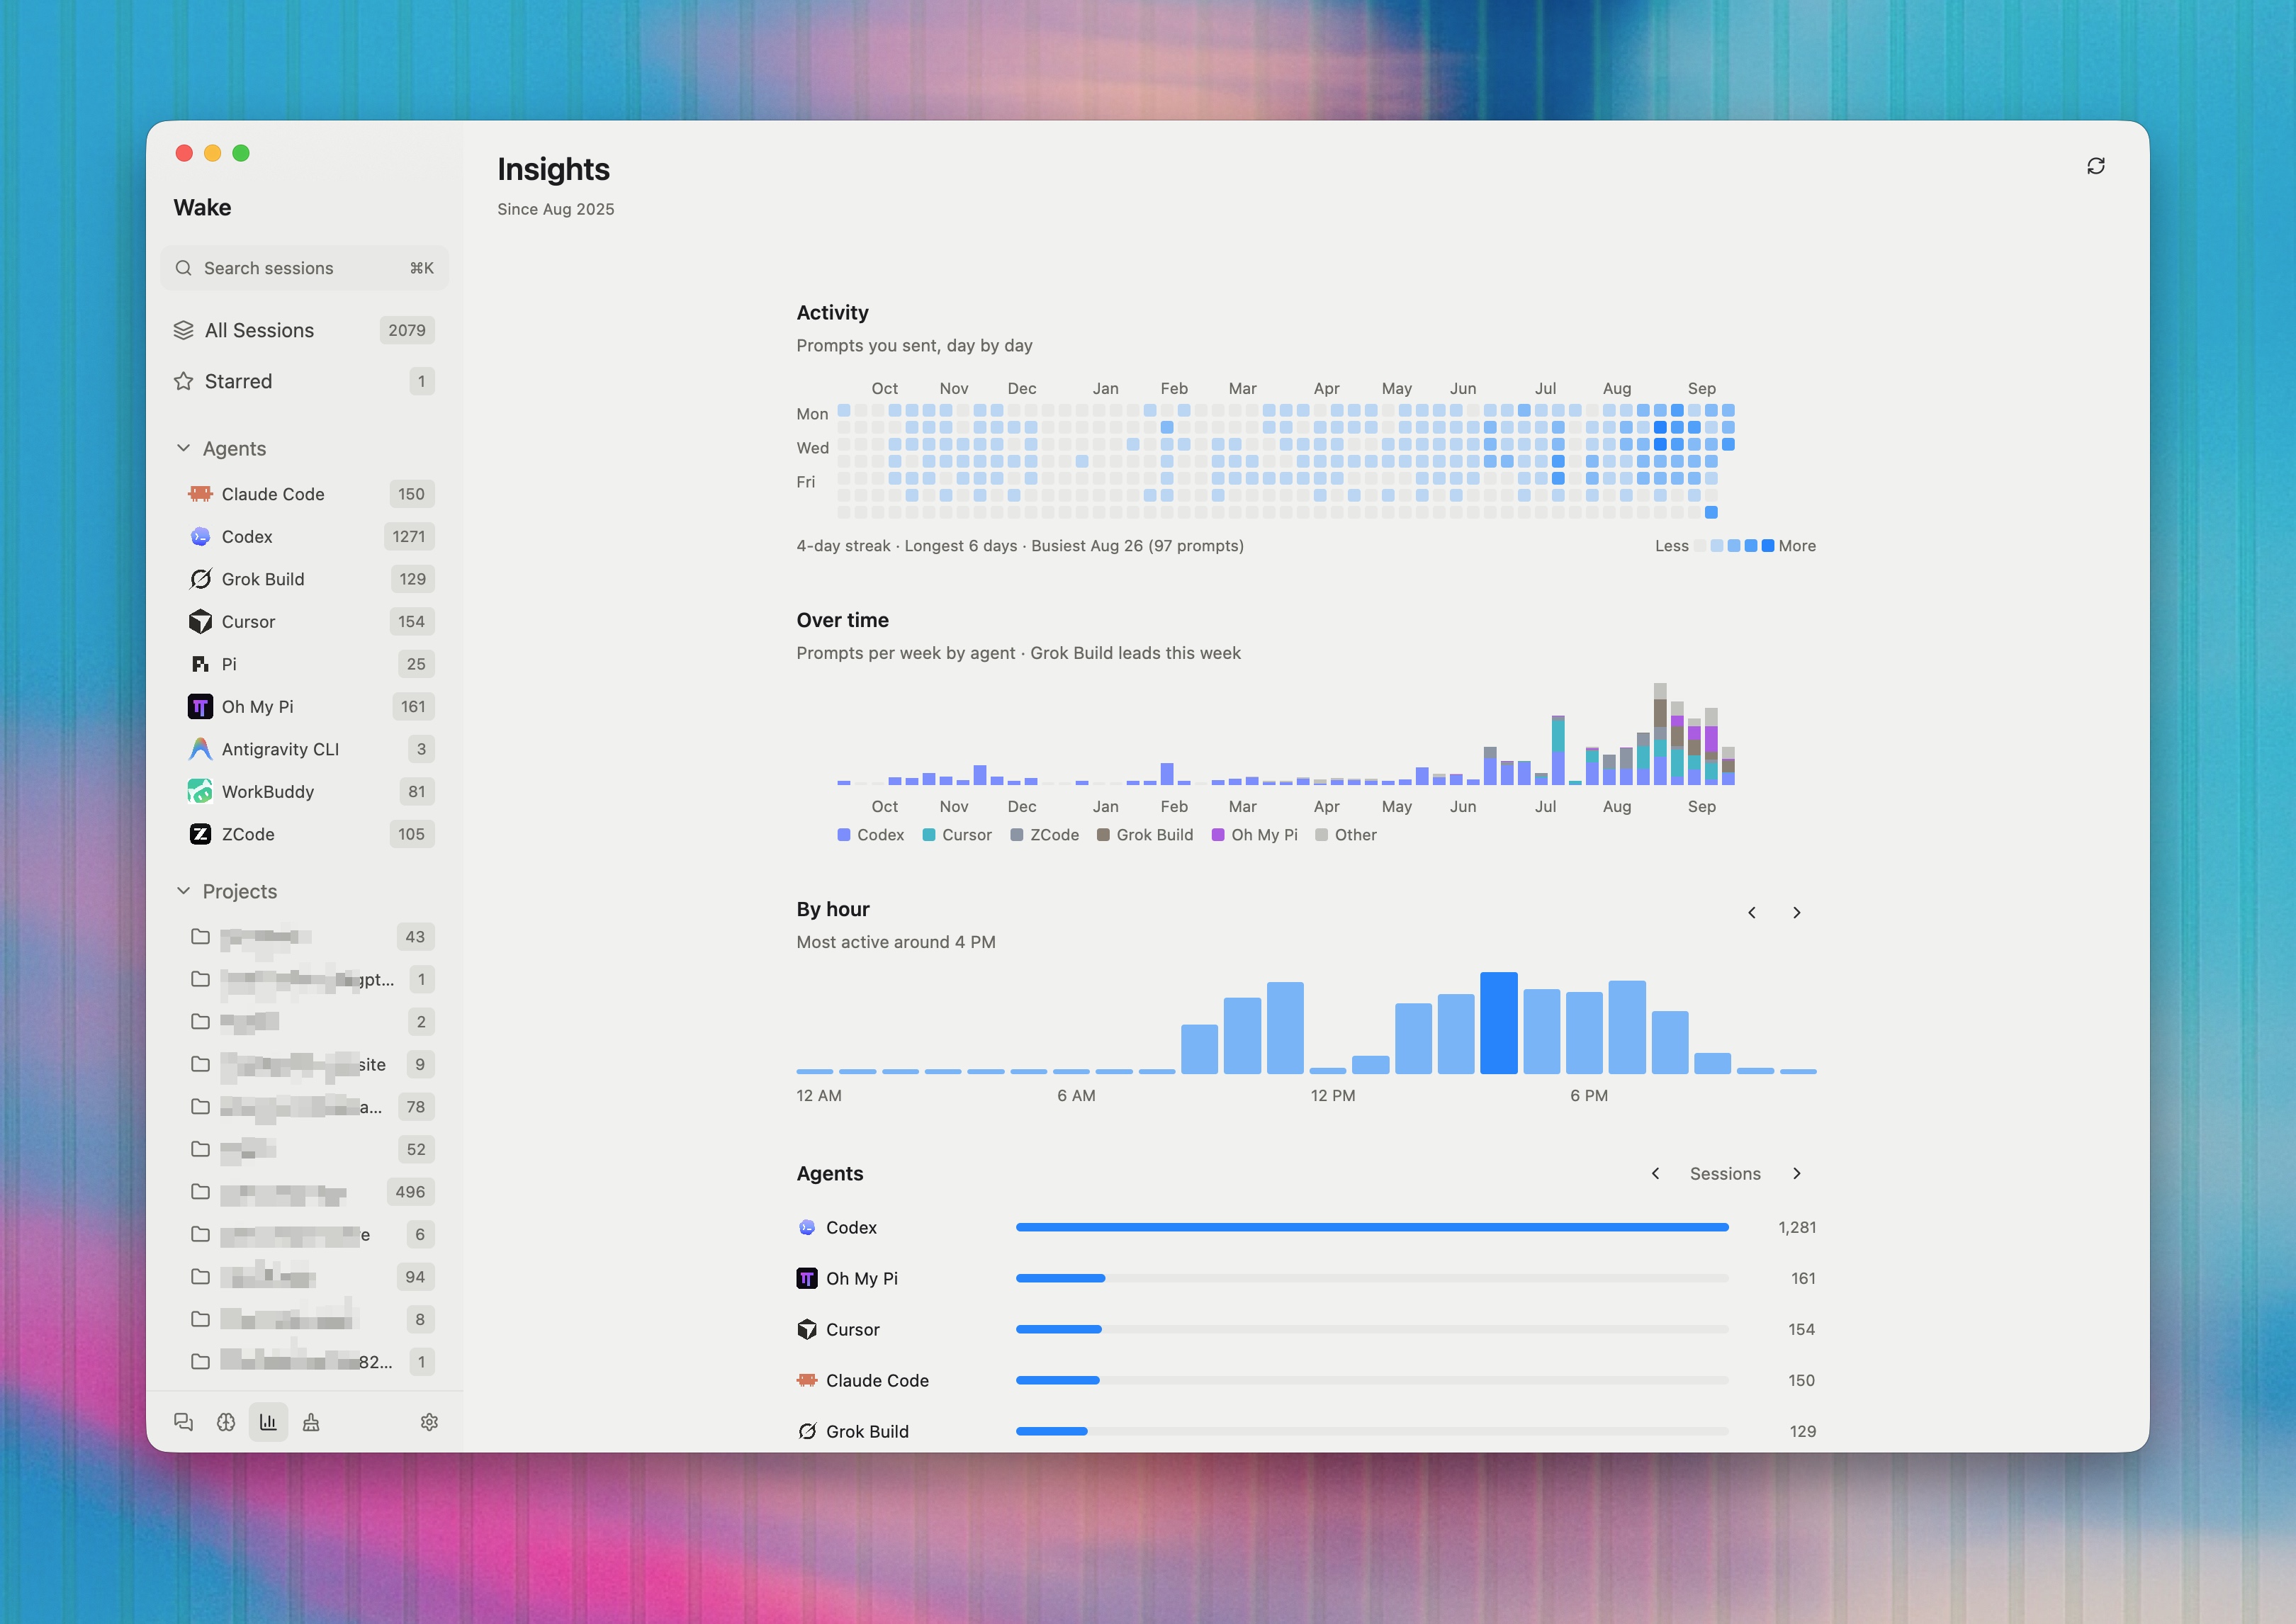The width and height of the screenshot is (2296, 1624).
Task: Click the ZCode legend entry under Over time
Action: coord(1045,835)
